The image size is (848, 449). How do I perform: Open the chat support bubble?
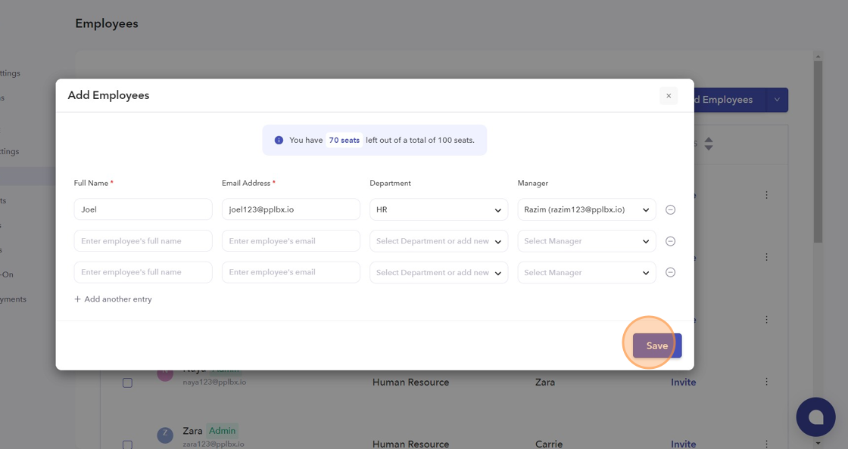(815, 416)
